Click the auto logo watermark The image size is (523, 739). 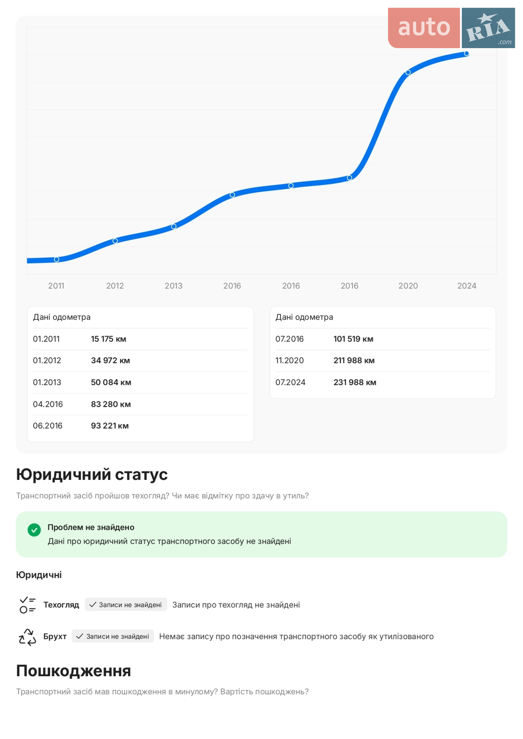tap(424, 28)
